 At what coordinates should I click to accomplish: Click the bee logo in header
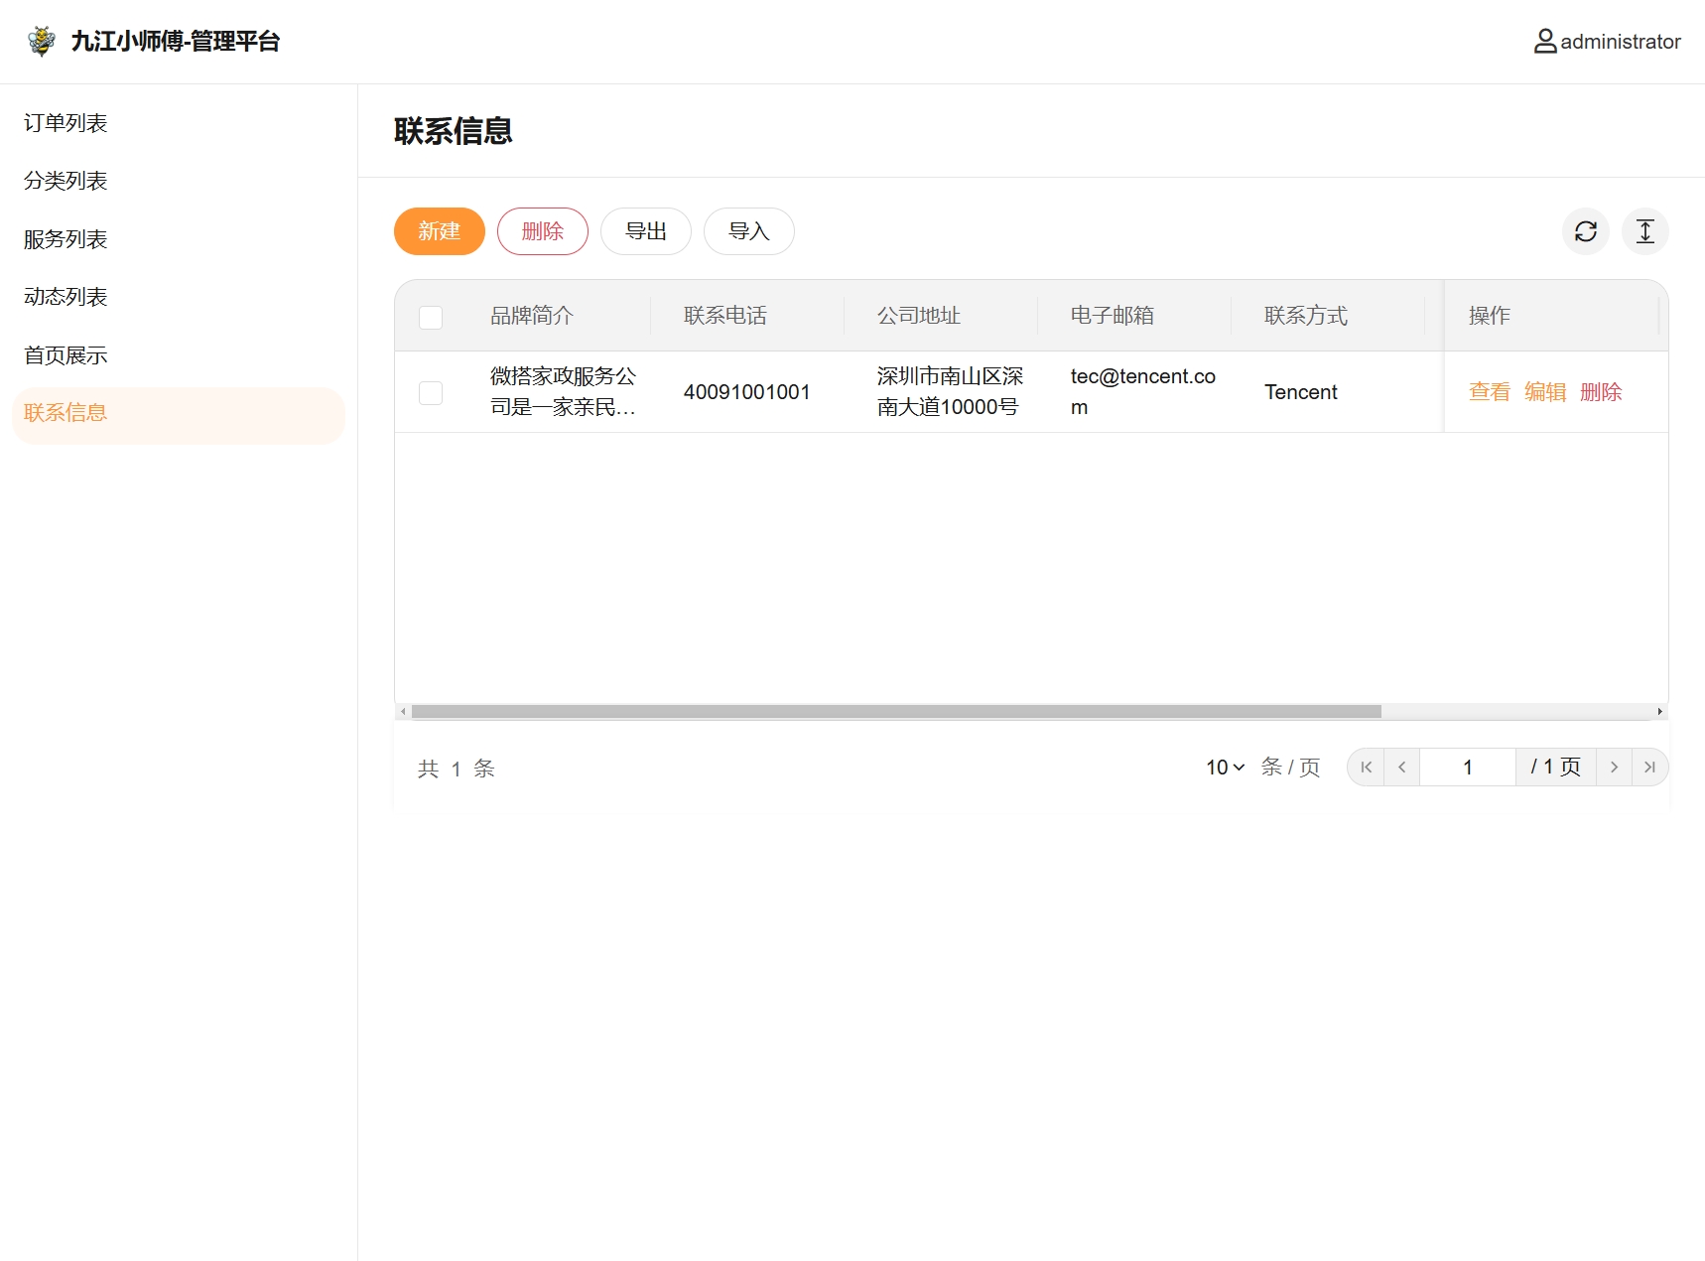pos(42,41)
